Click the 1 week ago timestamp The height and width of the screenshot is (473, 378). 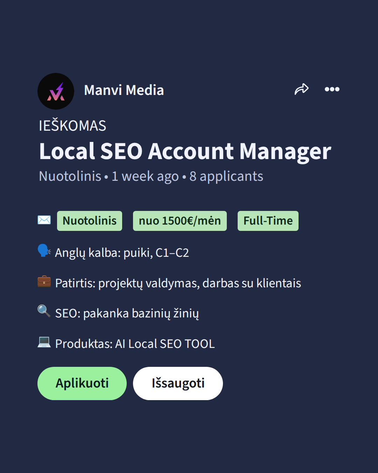click(x=145, y=176)
